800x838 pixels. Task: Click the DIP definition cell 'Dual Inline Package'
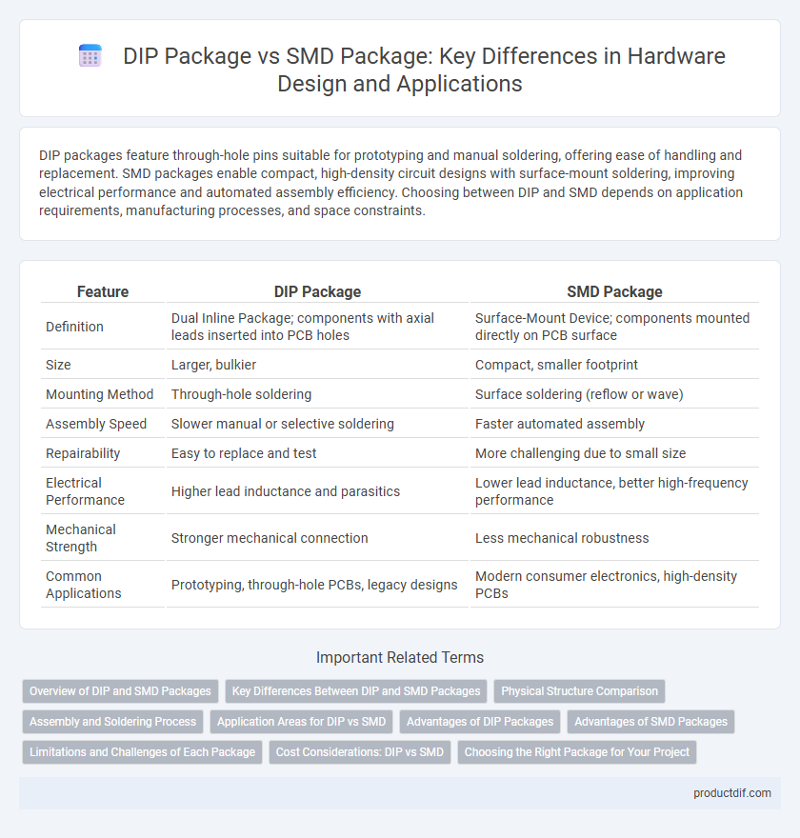303,327
